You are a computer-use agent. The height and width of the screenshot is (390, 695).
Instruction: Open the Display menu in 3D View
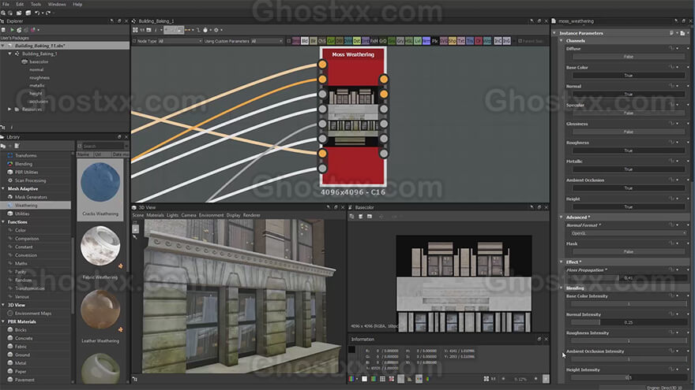point(234,215)
